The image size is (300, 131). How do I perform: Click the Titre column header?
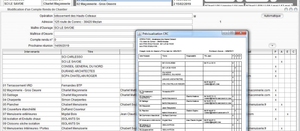tap(90, 52)
